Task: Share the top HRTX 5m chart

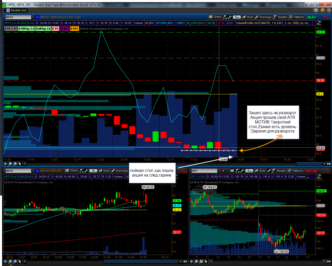Action: click(x=215, y=17)
